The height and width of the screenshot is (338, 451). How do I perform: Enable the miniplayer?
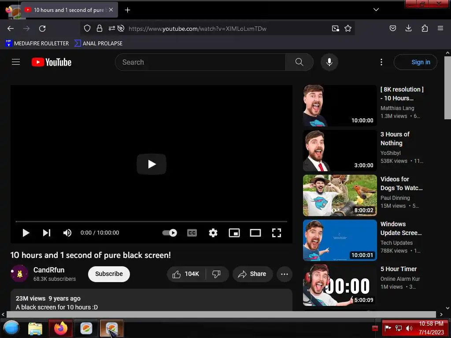pos(234,233)
